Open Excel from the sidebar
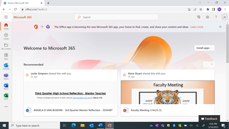The height and width of the screenshot is (129, 229). [6, 96]
